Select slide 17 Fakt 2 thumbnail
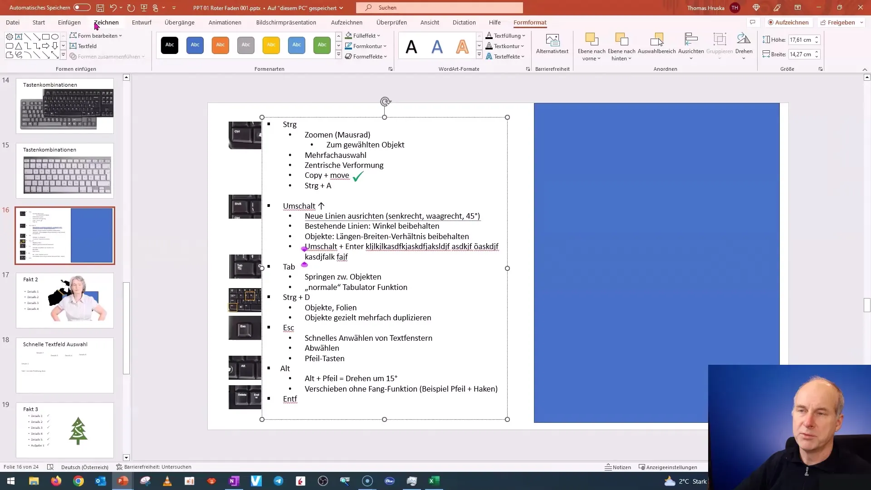This screenshot has width=871, height=490. [x=65, y=300]
